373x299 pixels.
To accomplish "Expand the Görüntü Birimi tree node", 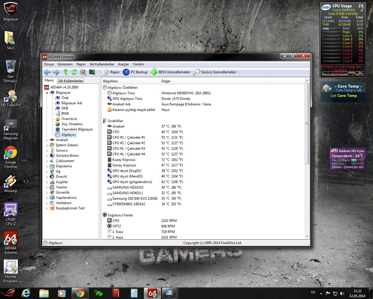I will pyautogui.click(x=47, y=156).
